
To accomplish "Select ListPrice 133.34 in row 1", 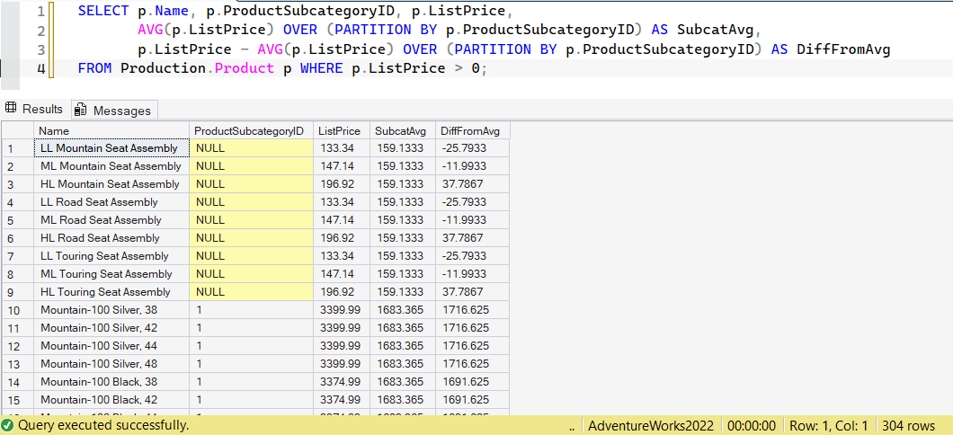I will click(342, 148).
